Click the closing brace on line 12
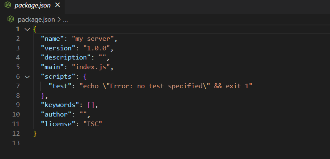This screenshot has width=330, height=159. click(x=35, y=134)
